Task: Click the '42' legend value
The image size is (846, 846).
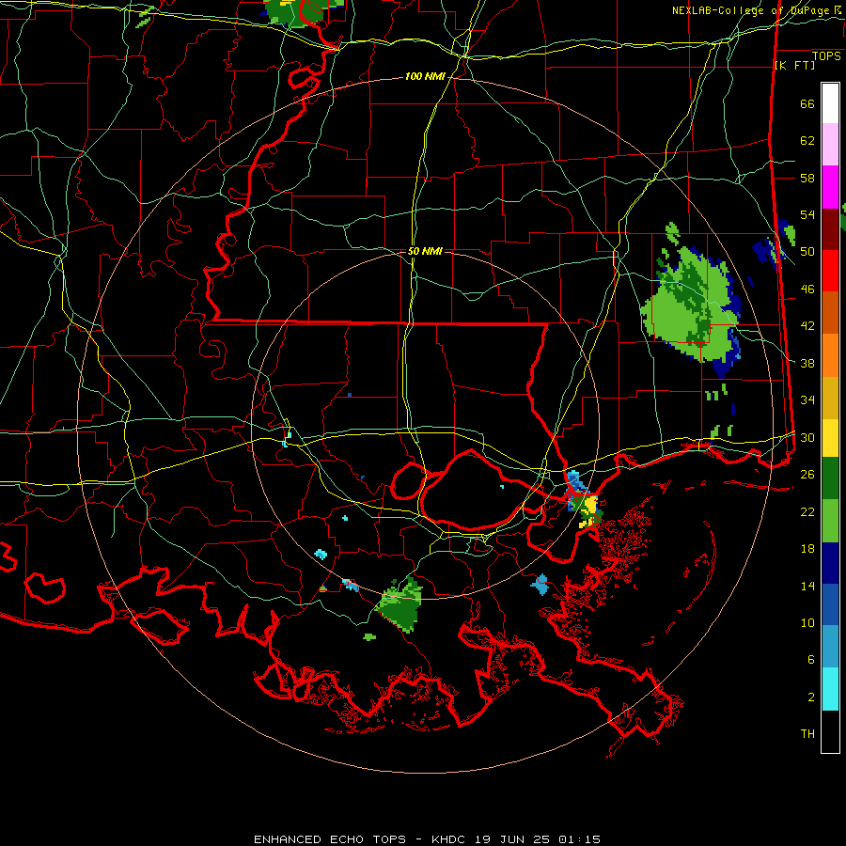Action: tap(807, 326)
